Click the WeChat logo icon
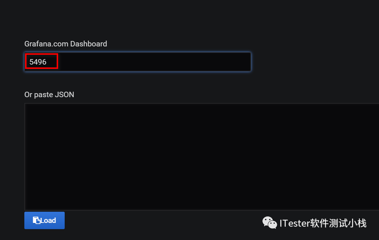Screen dimensions: 379x240 [x=270, y=223]
